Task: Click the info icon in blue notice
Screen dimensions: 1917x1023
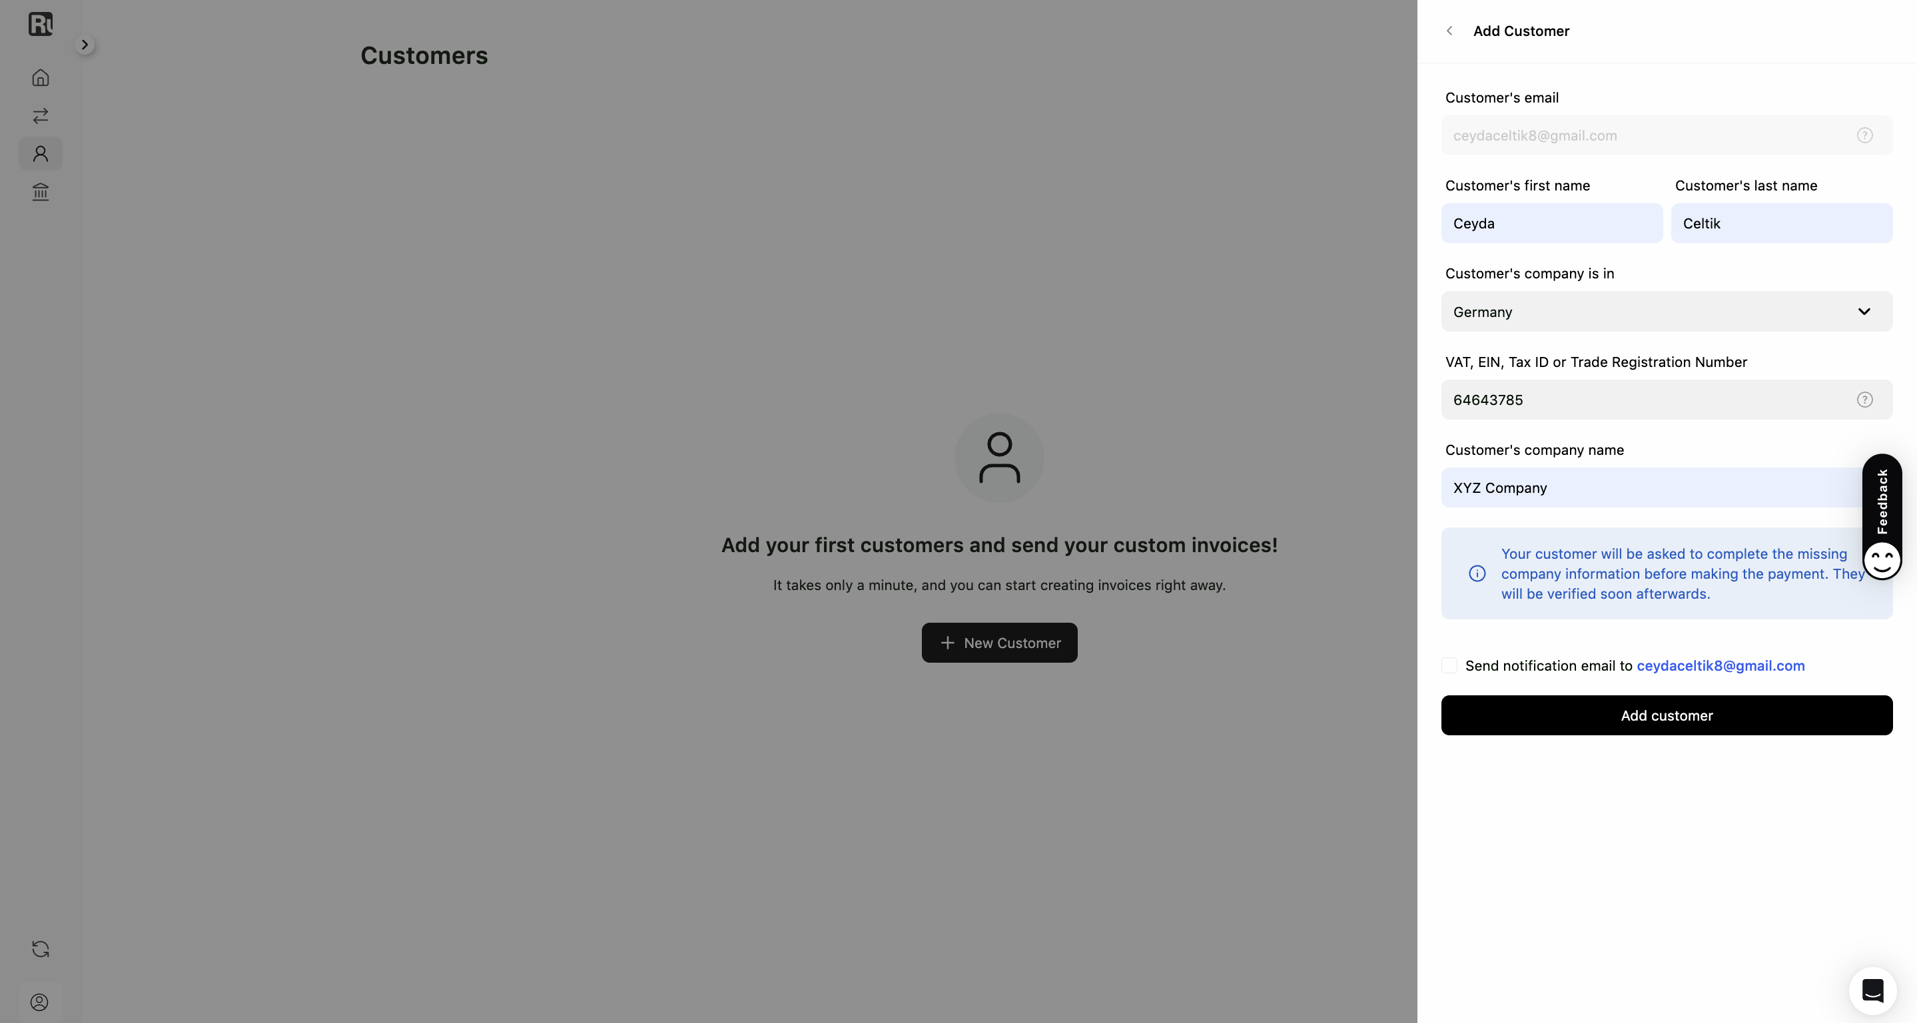Action: tap(1477, 573)
